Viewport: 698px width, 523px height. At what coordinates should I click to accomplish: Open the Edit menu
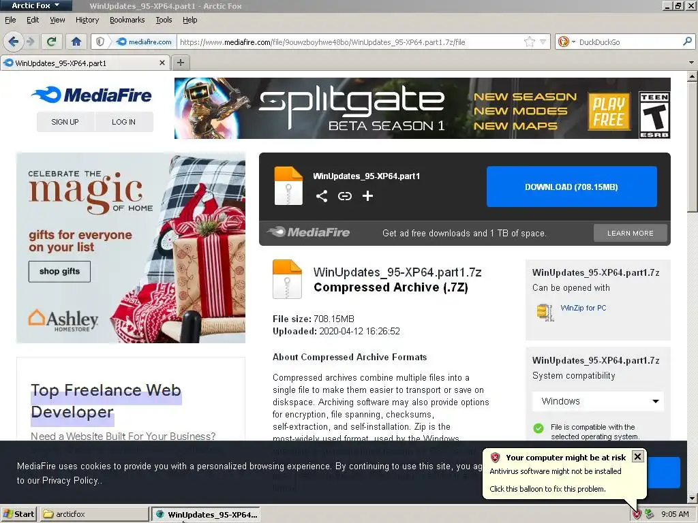coord(33,20)
